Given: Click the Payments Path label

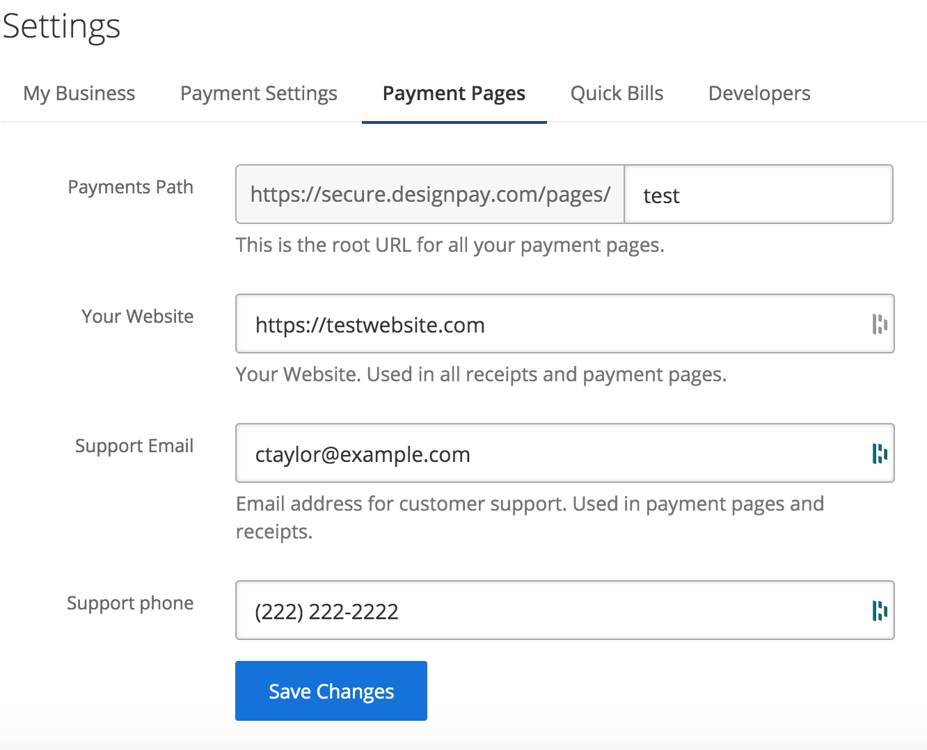Looking at the screenshot, I should coord(131,187).
